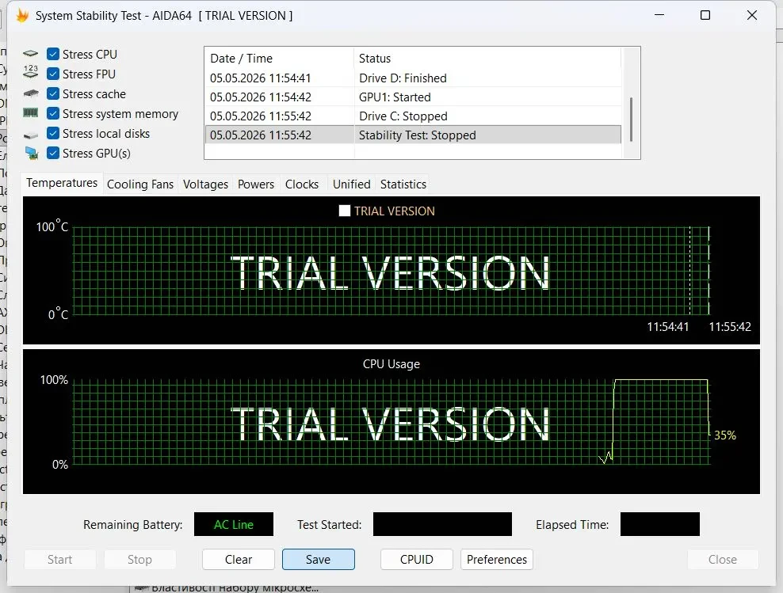Click the Elapsed Time field
The width and height of the screenshot is (783, 593).
point(659,525)
